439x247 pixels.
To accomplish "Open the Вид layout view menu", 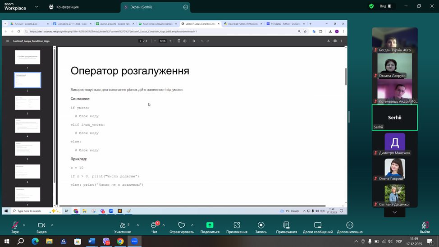I will [385, 6].
